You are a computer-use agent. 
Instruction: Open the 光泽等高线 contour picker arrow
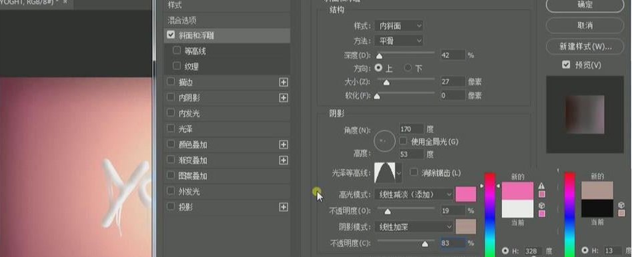(x=399, y=173)
